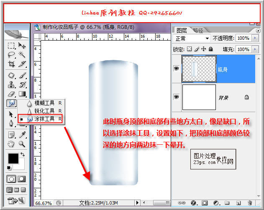Select the 瓶身 layer thumbnail
This screenshot has width=264, height=210.
[x=199, y=69]
